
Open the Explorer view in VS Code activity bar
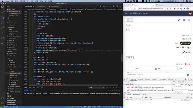coord(2,7)
